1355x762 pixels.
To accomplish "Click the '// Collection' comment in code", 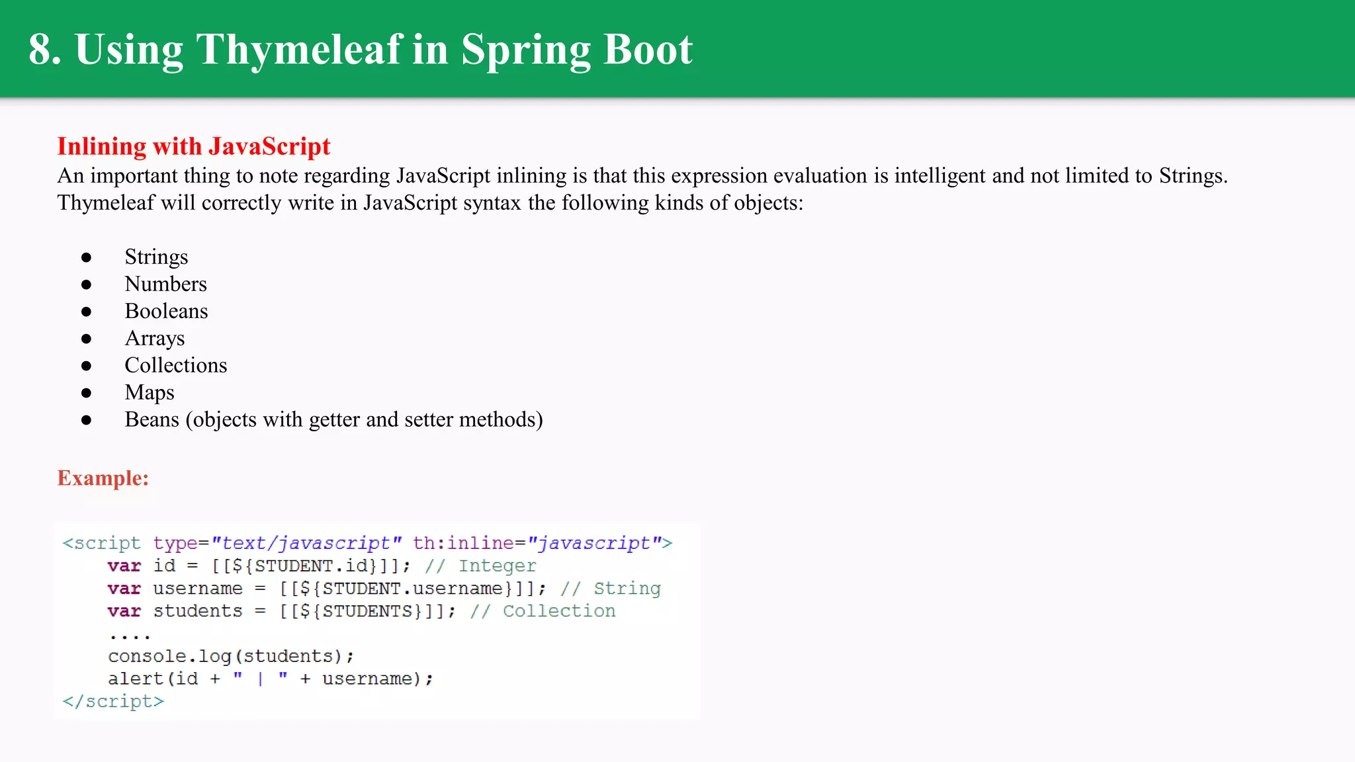I will tap(543, 611).
